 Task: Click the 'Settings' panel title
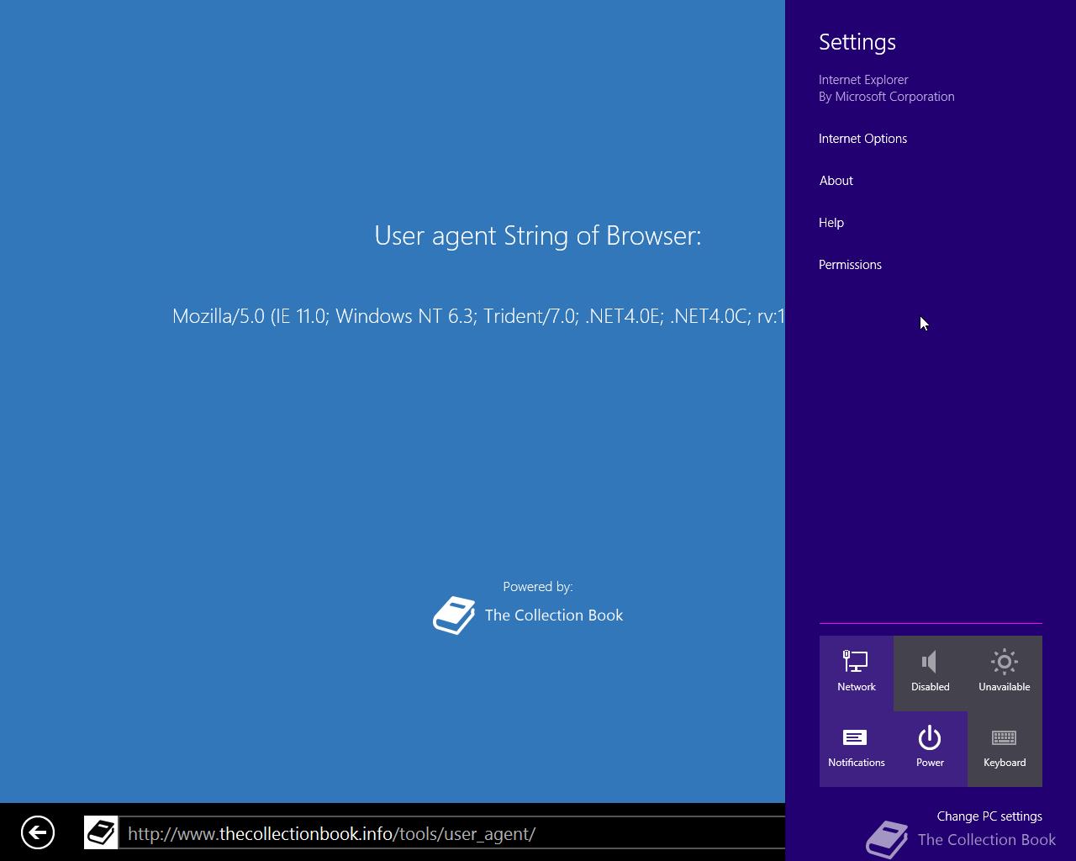857,42
